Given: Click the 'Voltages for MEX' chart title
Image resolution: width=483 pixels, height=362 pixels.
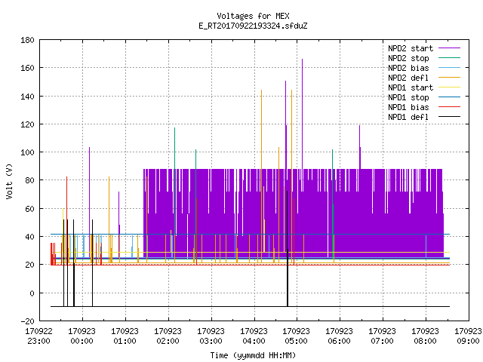Looking at the screenshot, I should [253, 16].
